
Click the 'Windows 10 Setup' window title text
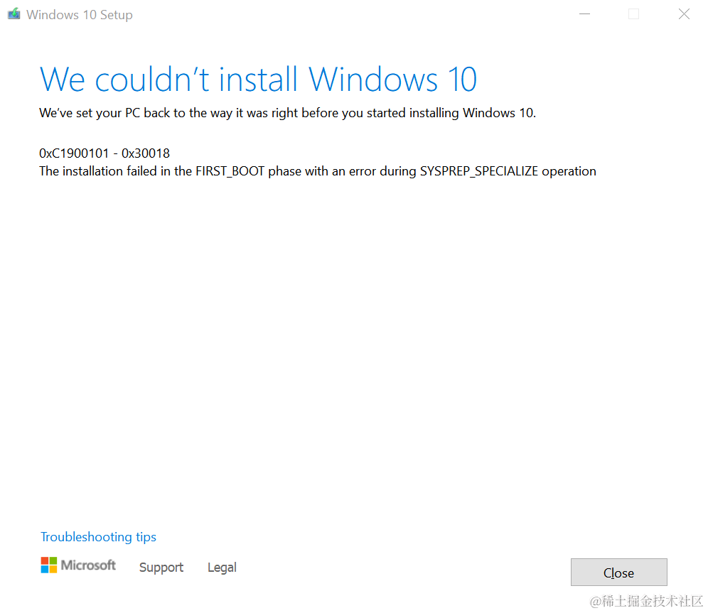80,15
